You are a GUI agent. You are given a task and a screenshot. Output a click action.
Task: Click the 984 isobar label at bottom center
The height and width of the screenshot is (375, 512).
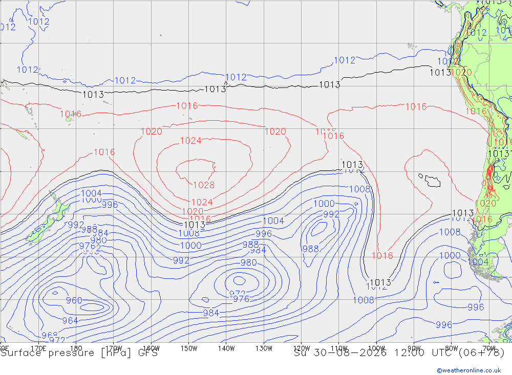211,313
